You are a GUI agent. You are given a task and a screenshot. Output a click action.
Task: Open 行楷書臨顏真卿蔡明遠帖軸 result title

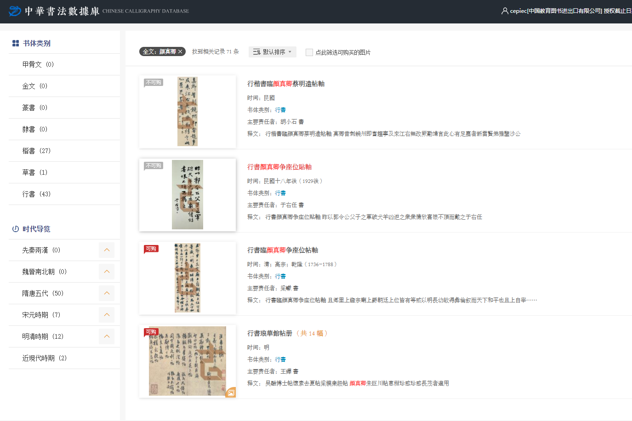pos(286,84)
